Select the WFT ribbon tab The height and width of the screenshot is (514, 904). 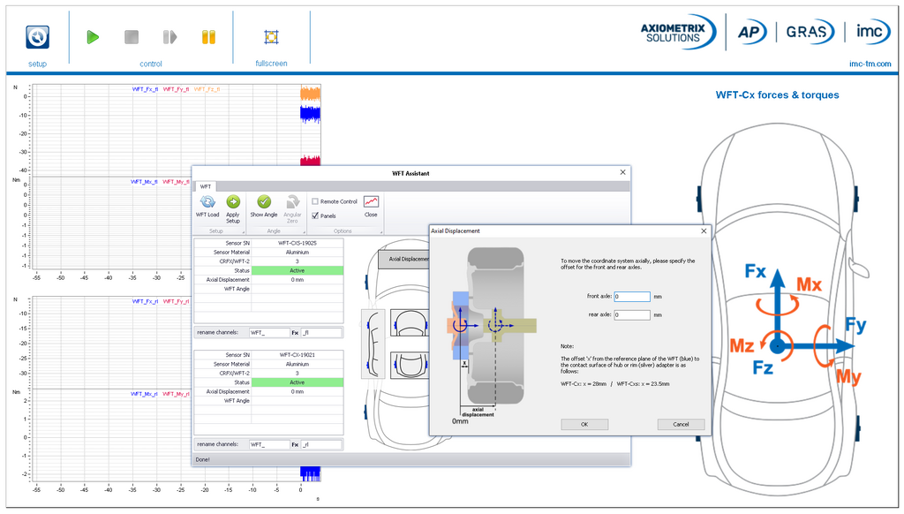click(206, 186)
